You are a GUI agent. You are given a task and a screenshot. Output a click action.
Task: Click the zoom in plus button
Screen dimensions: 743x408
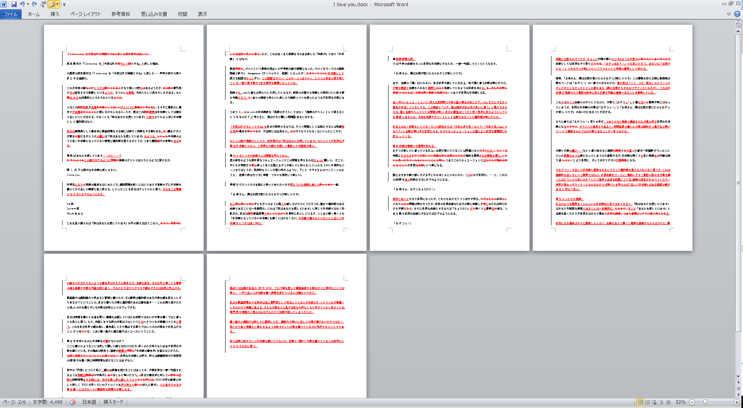click(x=737, y=402)
